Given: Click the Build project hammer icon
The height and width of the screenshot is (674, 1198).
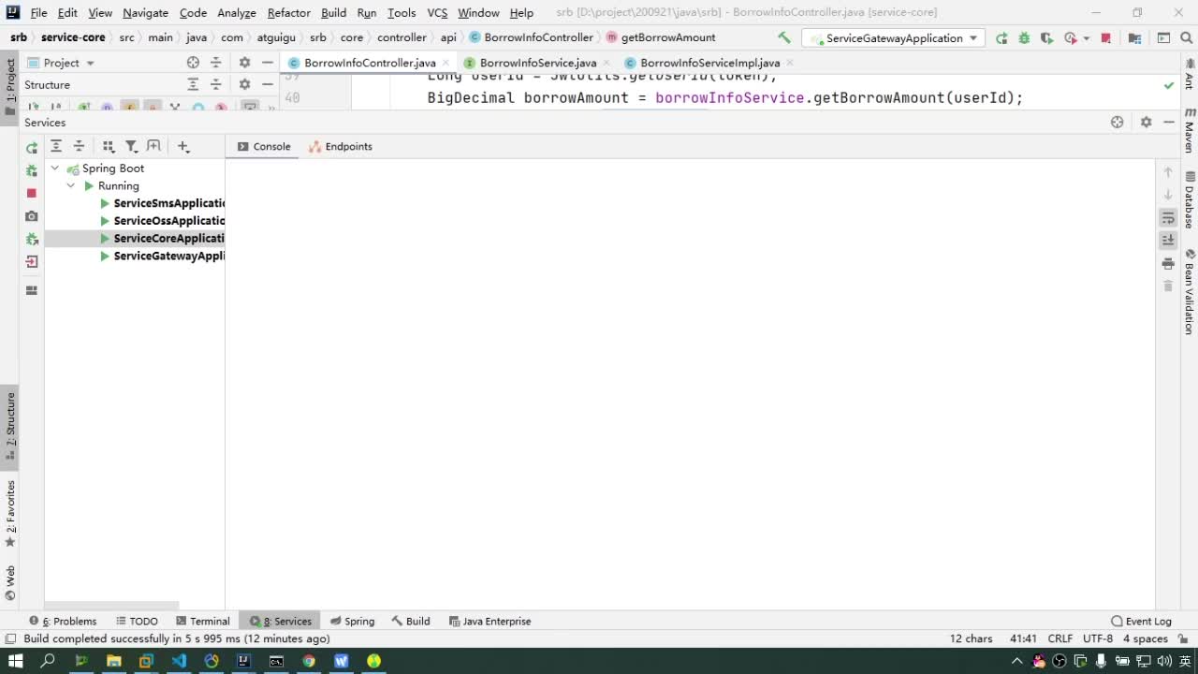Looking at the screenshot, I should coord(784,38).
